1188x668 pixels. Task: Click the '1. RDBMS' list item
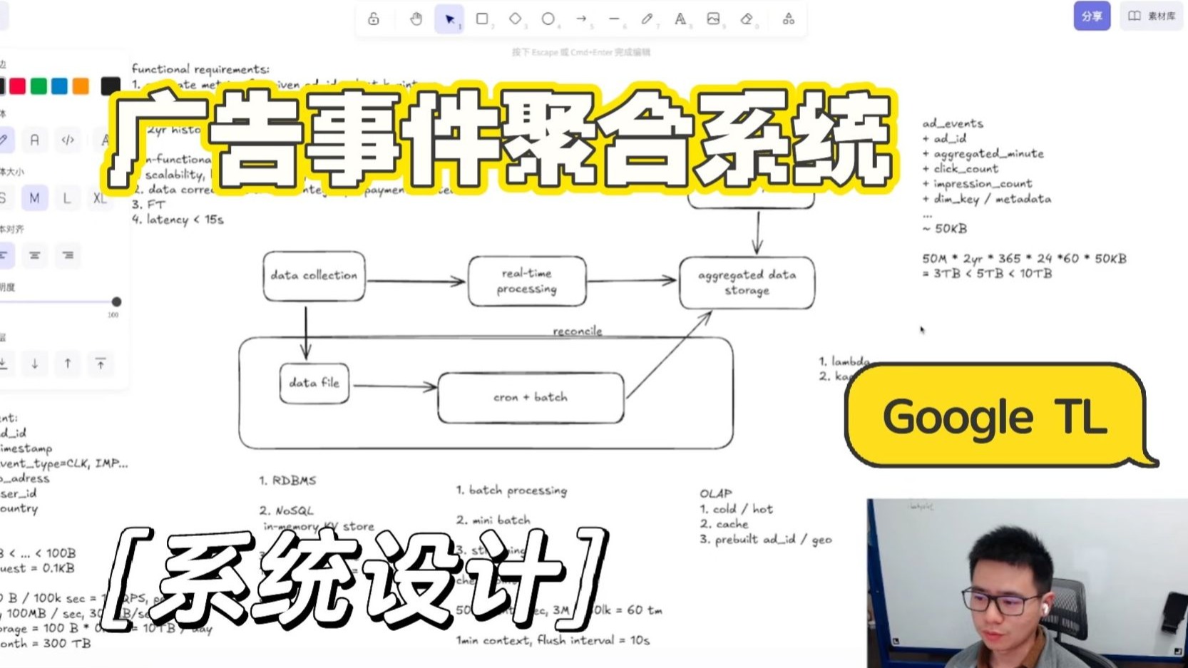(x=287, y=481)
